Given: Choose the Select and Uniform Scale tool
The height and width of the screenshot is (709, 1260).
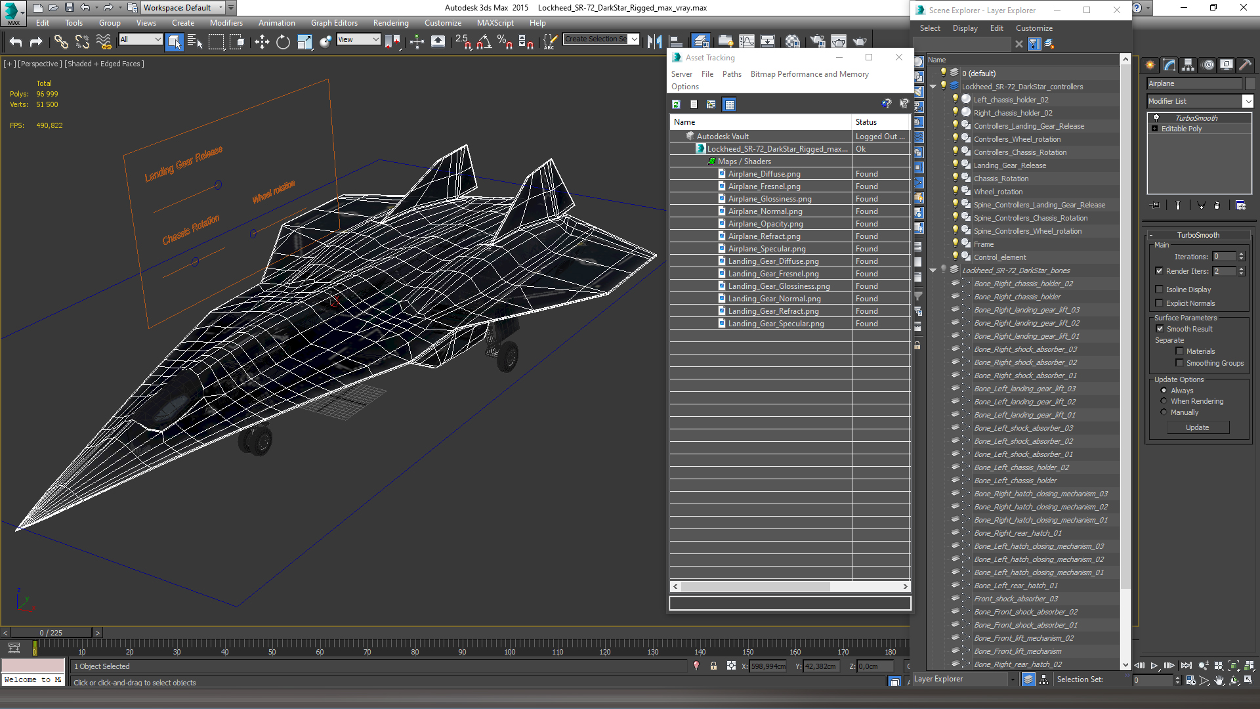Looking at the screenshot, I should pyautogui.click(x=304, y=42).
